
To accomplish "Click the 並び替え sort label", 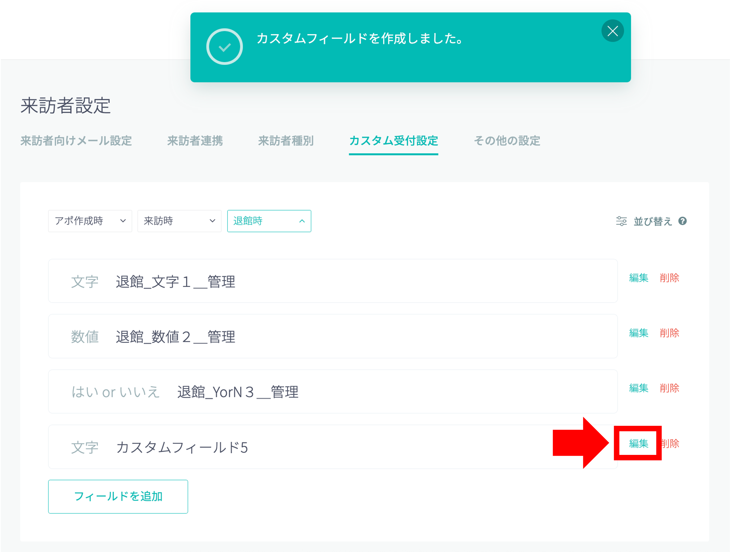I will click(x=653, y=221).
